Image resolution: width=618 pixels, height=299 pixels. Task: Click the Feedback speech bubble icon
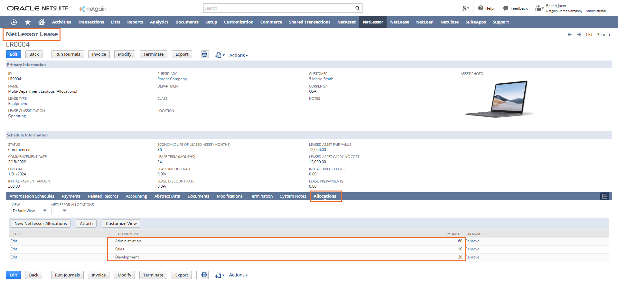click(506, 8)
